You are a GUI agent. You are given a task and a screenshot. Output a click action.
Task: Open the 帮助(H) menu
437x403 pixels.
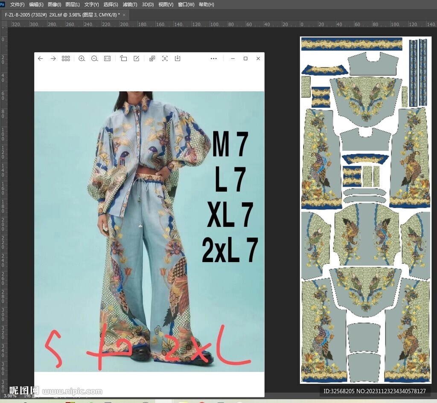point(207,4)
